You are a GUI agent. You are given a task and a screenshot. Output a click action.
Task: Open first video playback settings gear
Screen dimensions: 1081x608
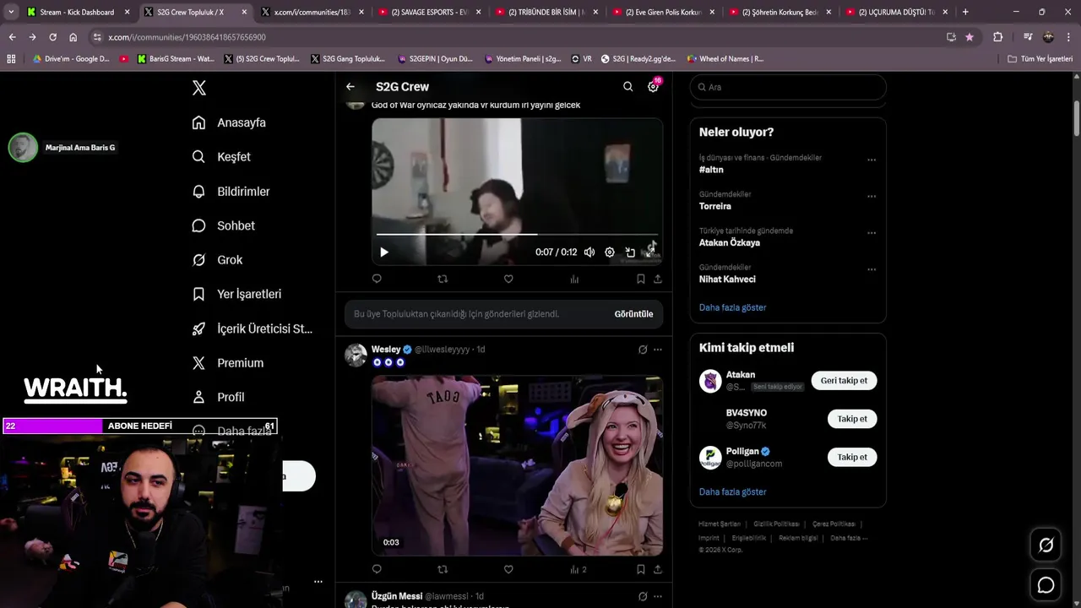click(x=610, y=252)
